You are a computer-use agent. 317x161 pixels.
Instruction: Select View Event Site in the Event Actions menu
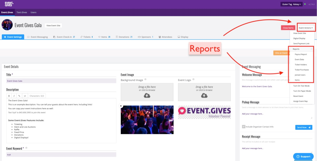[300, 33]
